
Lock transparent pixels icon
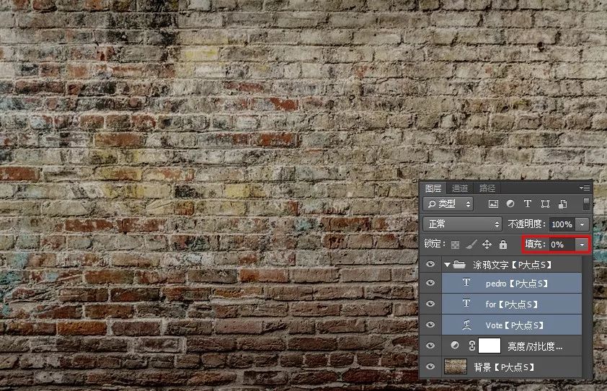456,245
